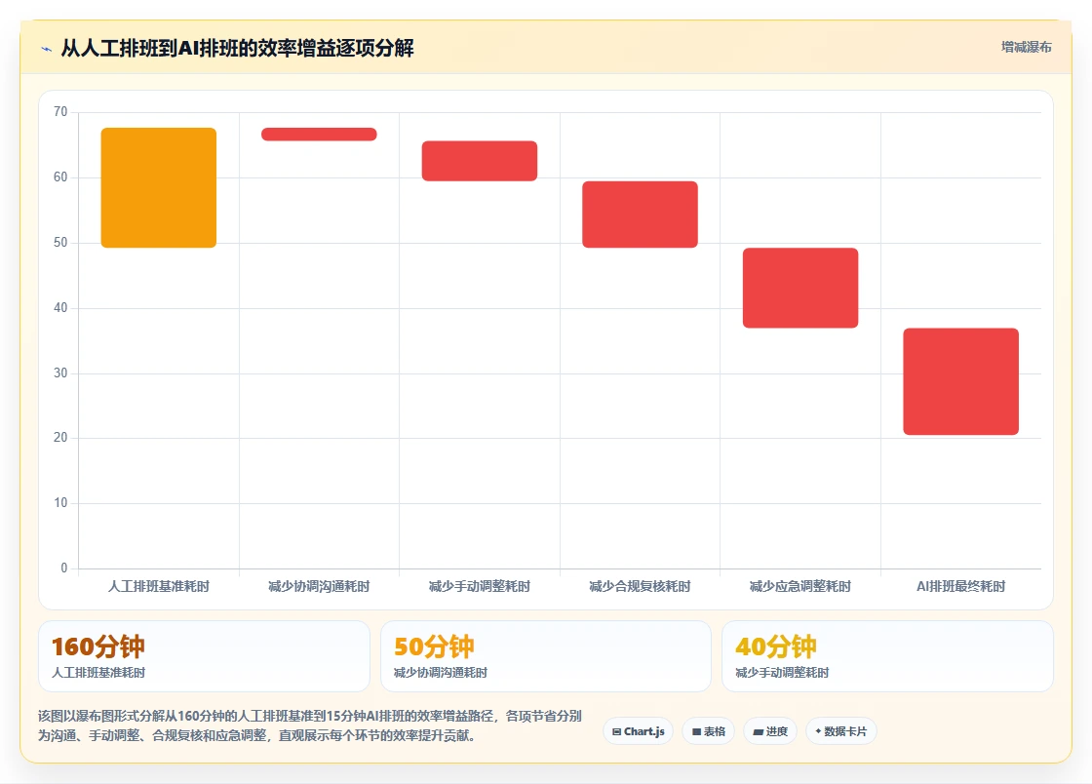Image resolution: width=1092 pixels, height=784 pixels.
Task: Select the Chart.js chip
Action: click(x=638, y=731)
